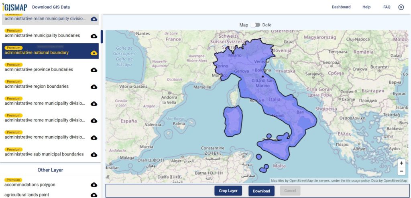Open the Help page

tap(366, 7)
